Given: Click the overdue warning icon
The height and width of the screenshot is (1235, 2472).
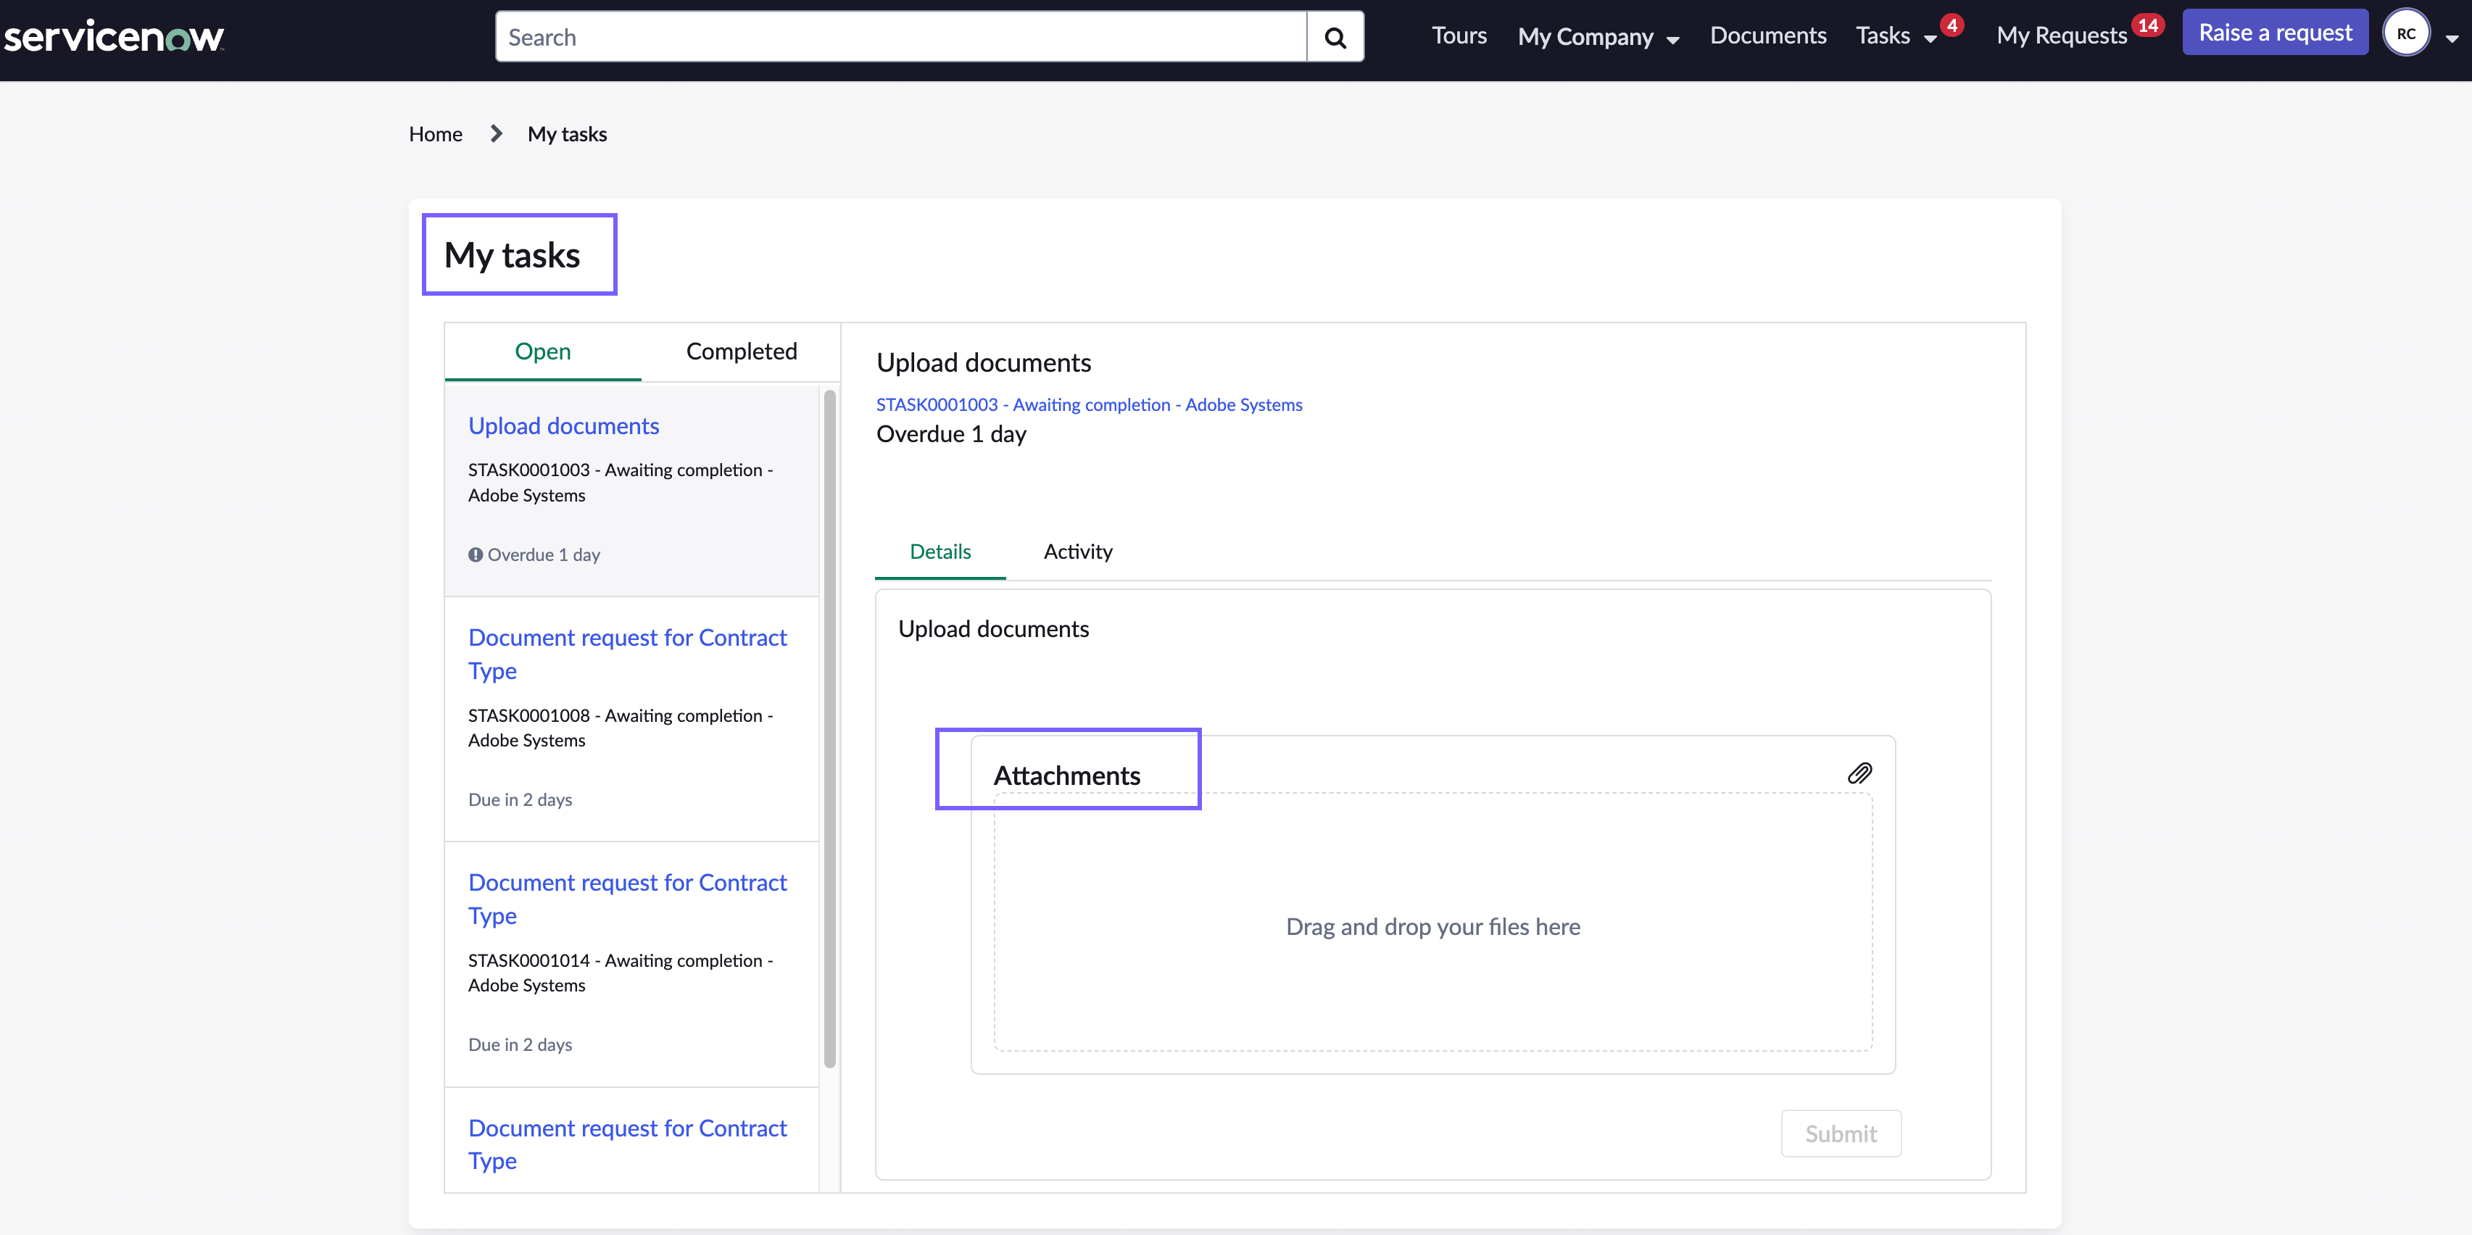Looking at the screenshot, I should (475, 554).
